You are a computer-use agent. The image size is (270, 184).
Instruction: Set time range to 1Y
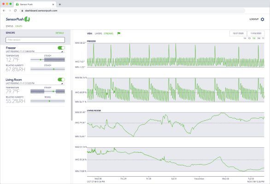click(x=263, y=38)
